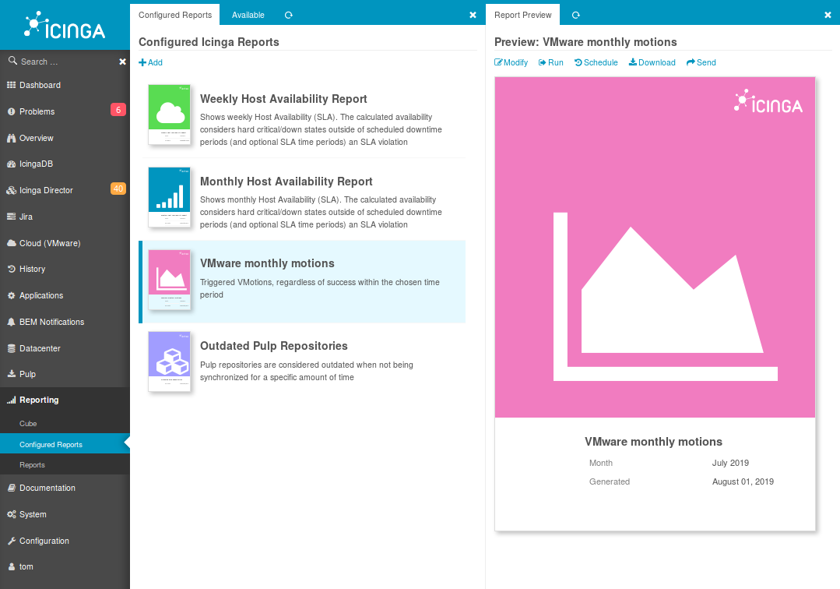Clear the sidebar search with the X icon

(x=122, y=61)
